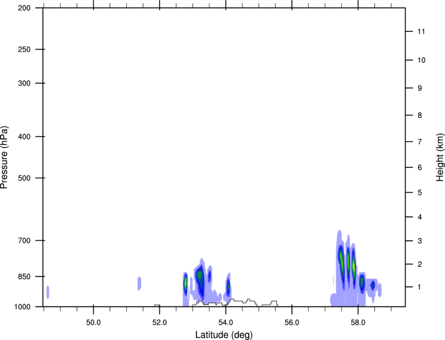
Task: Click the 250 pressure tick label
Action: click(24, 49)
